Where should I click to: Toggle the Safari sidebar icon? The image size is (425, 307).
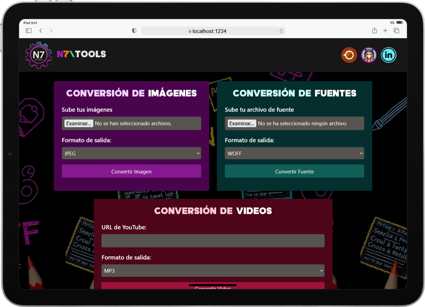click(x=28, y=31)
